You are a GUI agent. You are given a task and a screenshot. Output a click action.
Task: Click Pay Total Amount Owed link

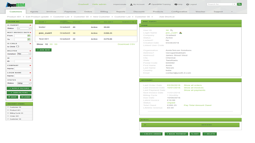click(x=198, y=105)
